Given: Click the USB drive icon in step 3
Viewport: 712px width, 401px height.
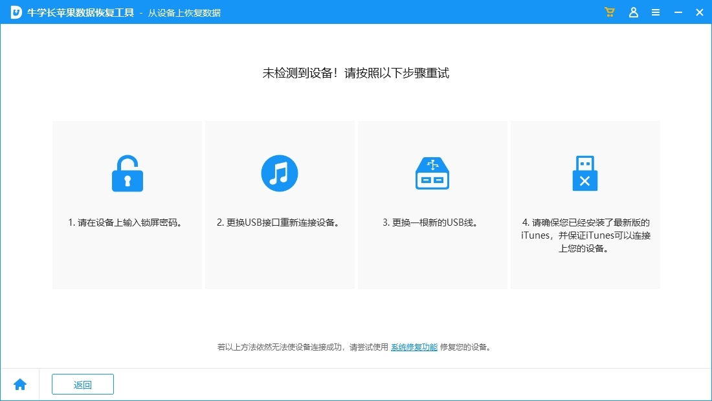Looking at the screenshot, I should (432, 173).
